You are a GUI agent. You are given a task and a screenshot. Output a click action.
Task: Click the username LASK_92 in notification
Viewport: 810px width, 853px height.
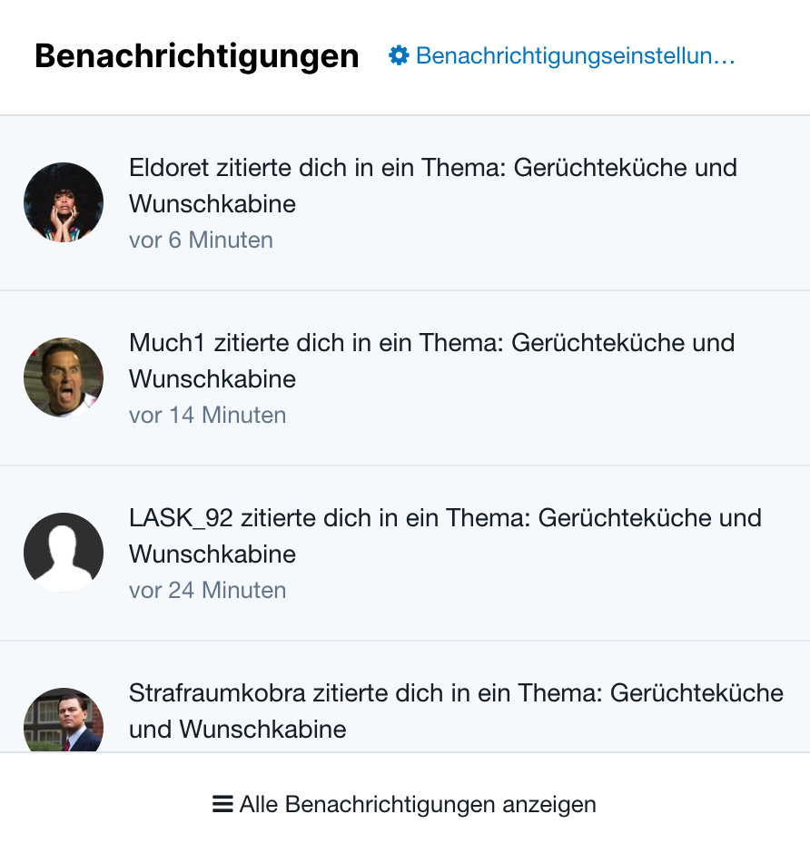coord(182,518)
